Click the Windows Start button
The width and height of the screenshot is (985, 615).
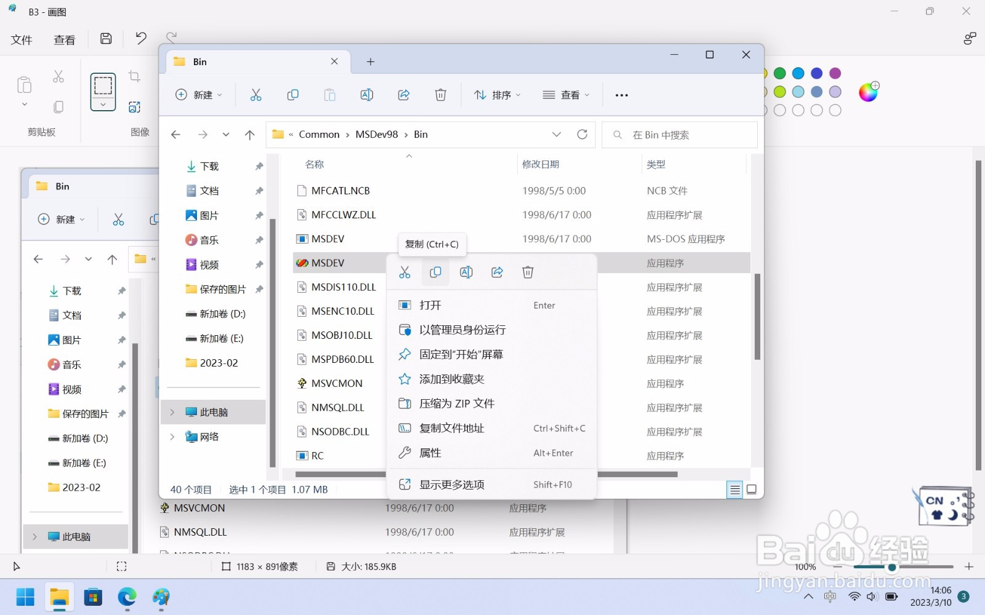pyautogui.click(x=25, y=597)
